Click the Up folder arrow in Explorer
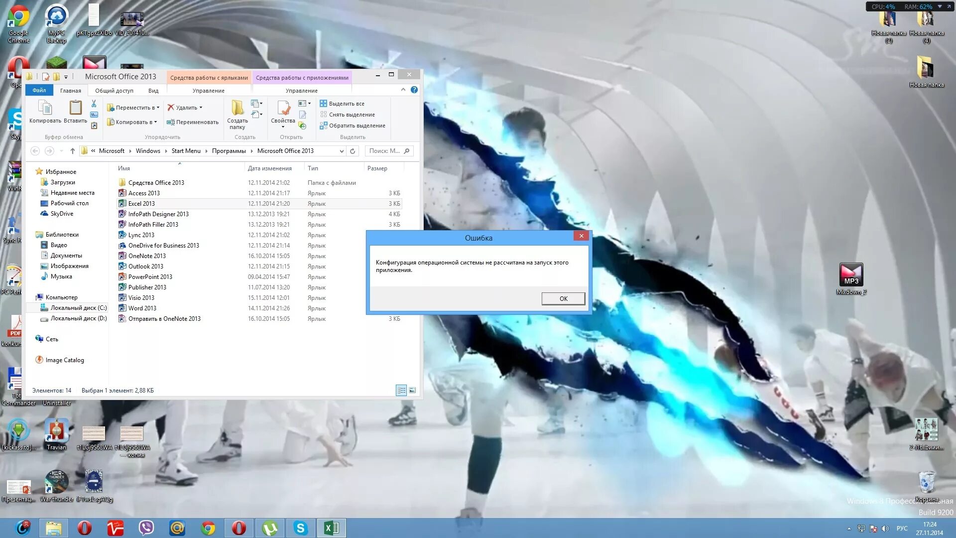Viewport: 956px width, 538px height. click(x=73, y=151)
